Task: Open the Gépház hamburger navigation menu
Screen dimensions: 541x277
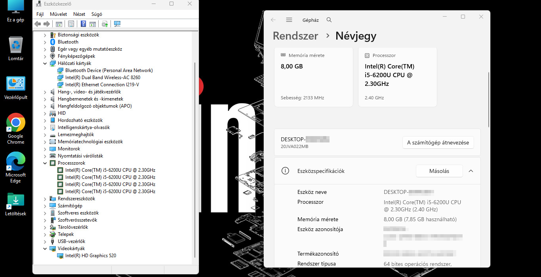Action: pyautogui.click(x=289, y=20)
